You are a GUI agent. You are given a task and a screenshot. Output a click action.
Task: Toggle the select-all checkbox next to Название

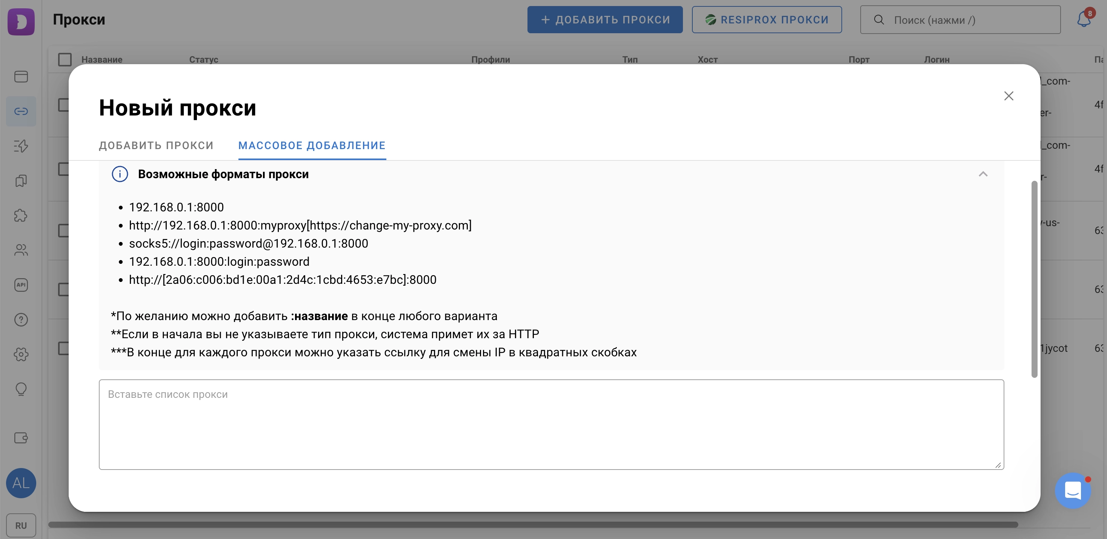[65, 59]
